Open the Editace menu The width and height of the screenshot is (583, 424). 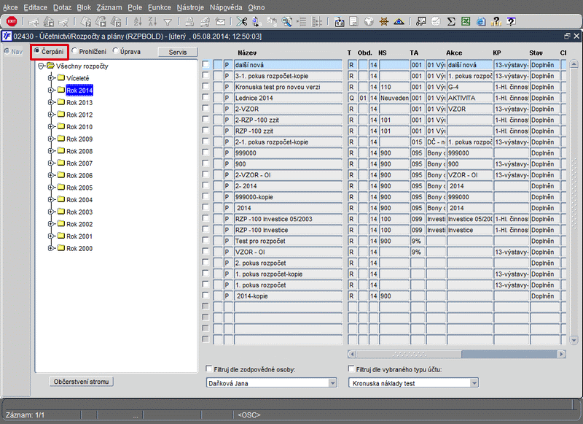35,7
